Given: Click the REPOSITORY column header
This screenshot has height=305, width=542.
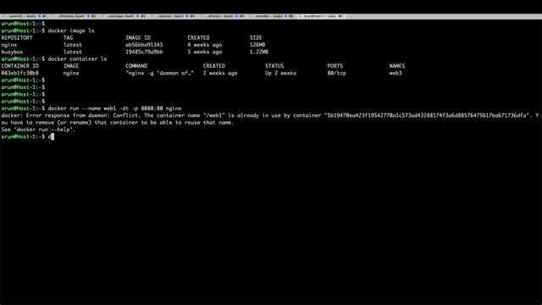Looking at the screenshot, I should coord(17,37).
